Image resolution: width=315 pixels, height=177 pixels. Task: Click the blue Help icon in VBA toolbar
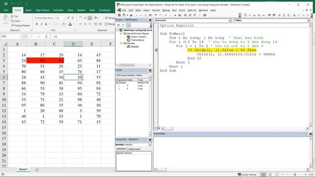pyautogui.click(x=205, y=15)
